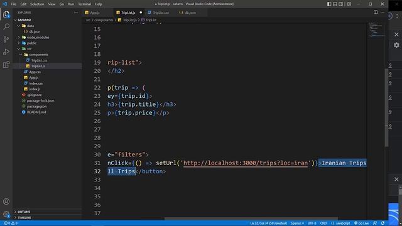Switch to the App.js editor tab
402x226 pixels.
(x=95, y=13)
